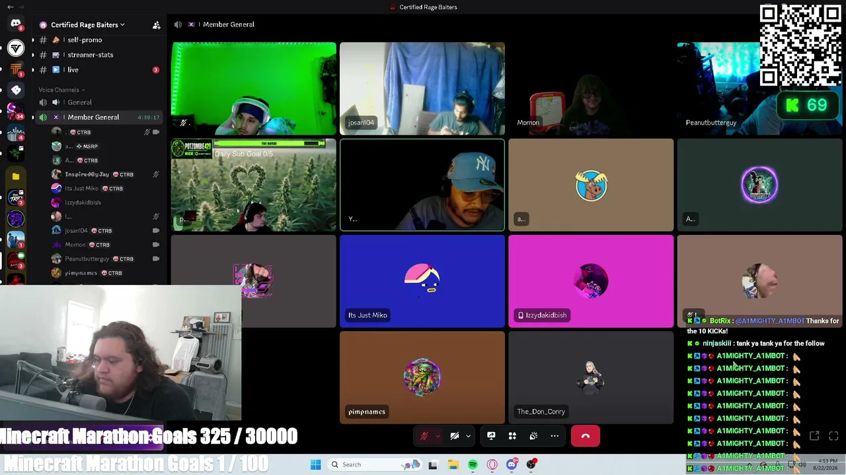846x475 pixels.
Task: Focus Momon's video tile
Action: pos(591,88)
